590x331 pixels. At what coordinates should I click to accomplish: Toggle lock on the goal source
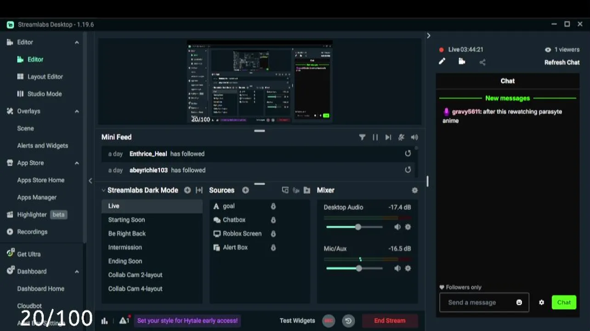pos(273,206)
